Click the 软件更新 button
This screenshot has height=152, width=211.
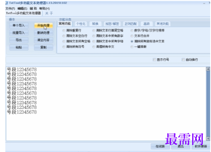(201, 146)
